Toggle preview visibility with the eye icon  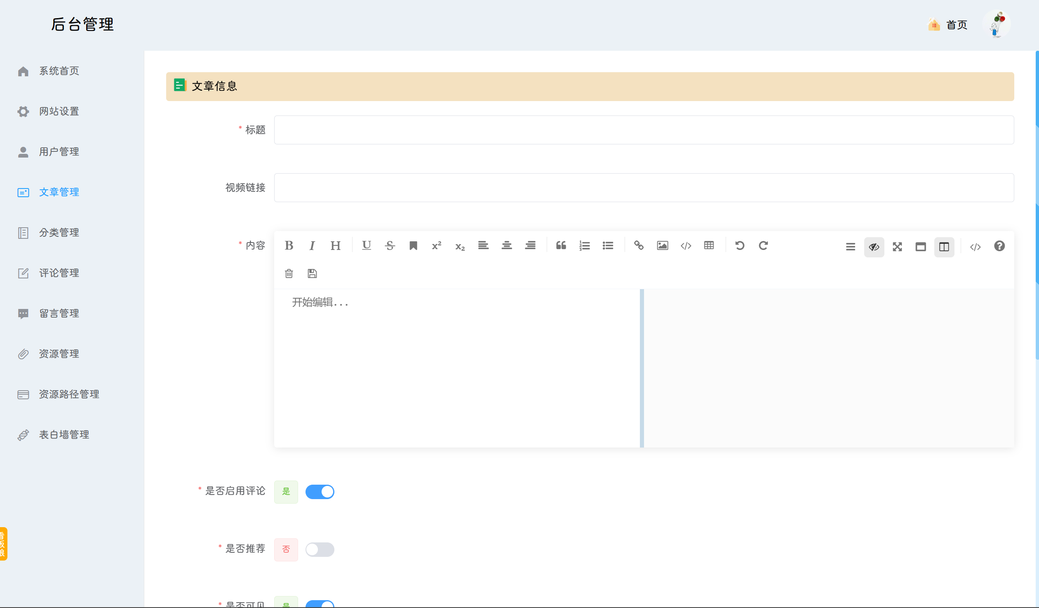[x=874, y=247]
